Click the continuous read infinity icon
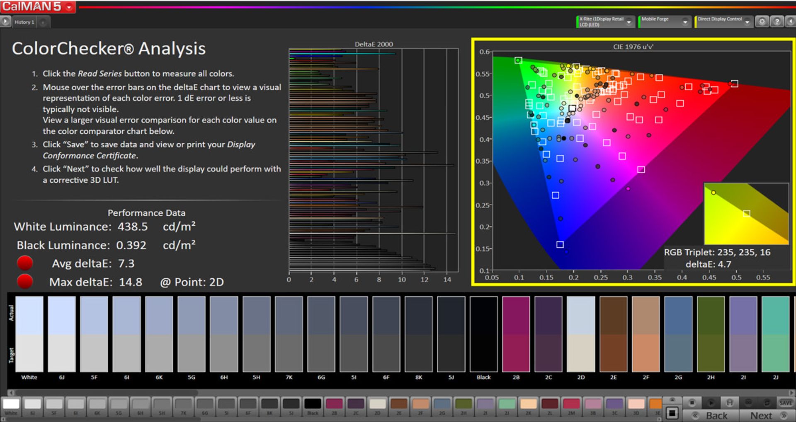Image resolution: width=796 pixels, height=422 pixels. (748, 403)
